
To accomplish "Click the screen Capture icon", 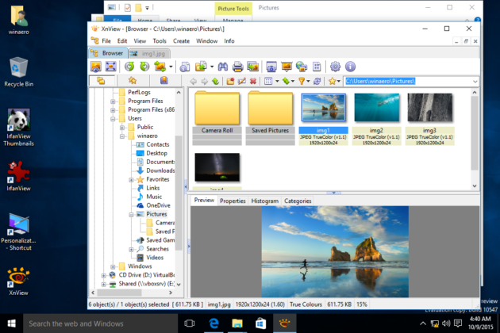I will coord(271,67).
